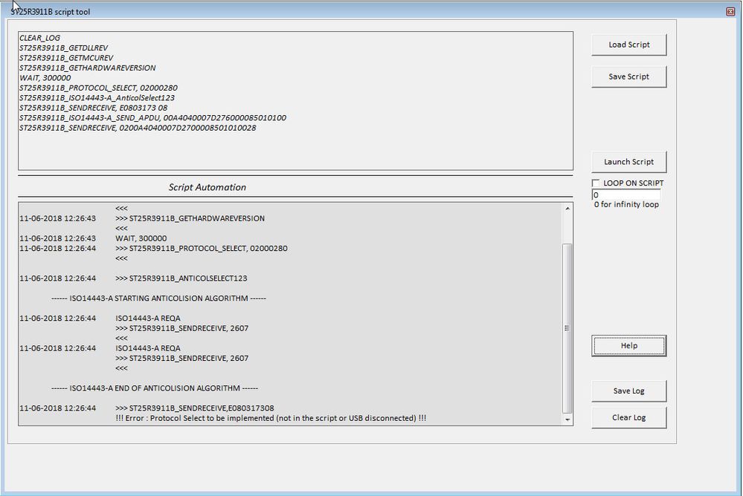Clear the log with Clear Log
Image resolution: width=743 pixels, height=496 pixels.
(628, 417)
